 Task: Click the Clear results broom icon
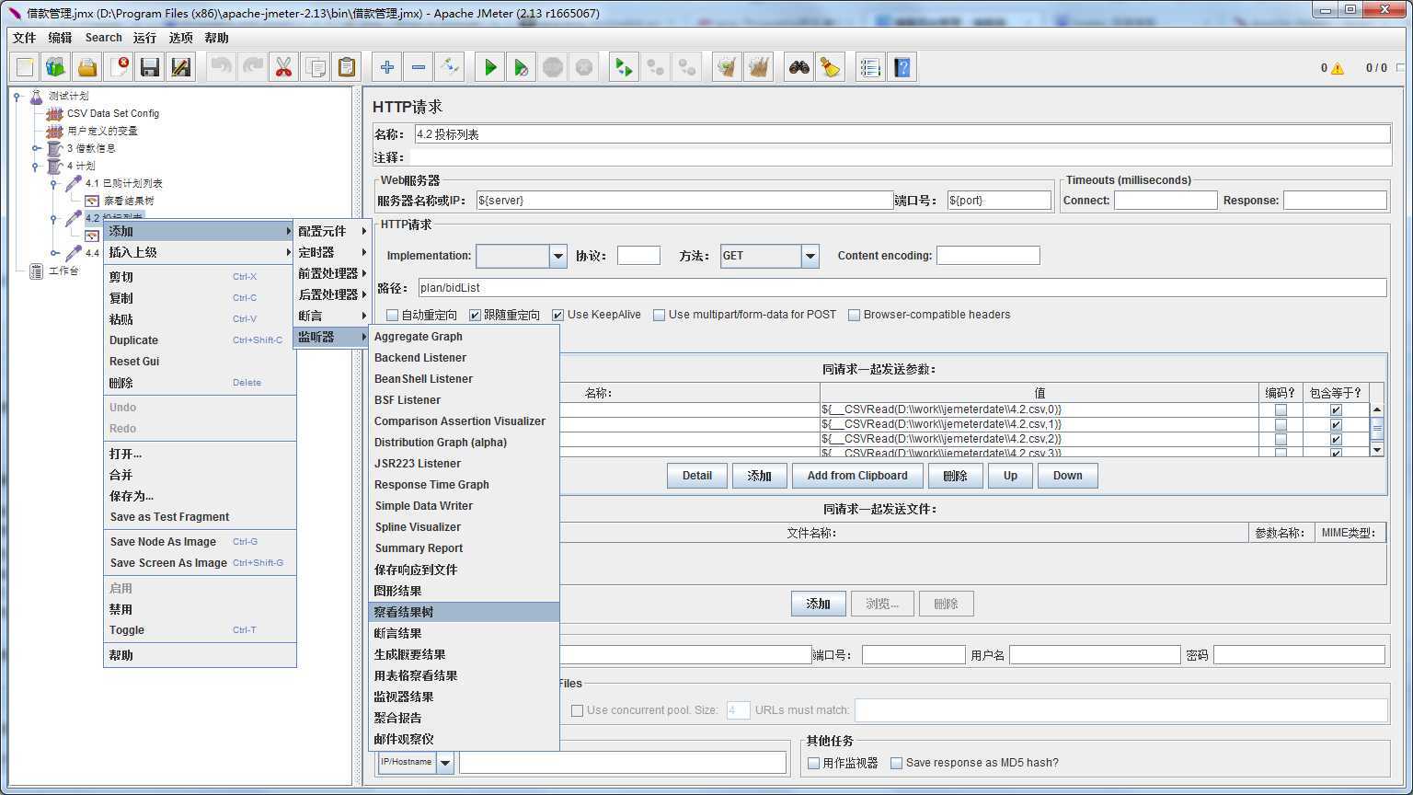click(x=728, y=67)
